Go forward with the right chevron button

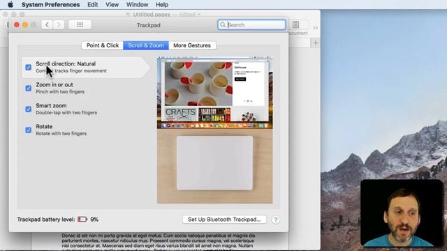[x=59, y=25]
